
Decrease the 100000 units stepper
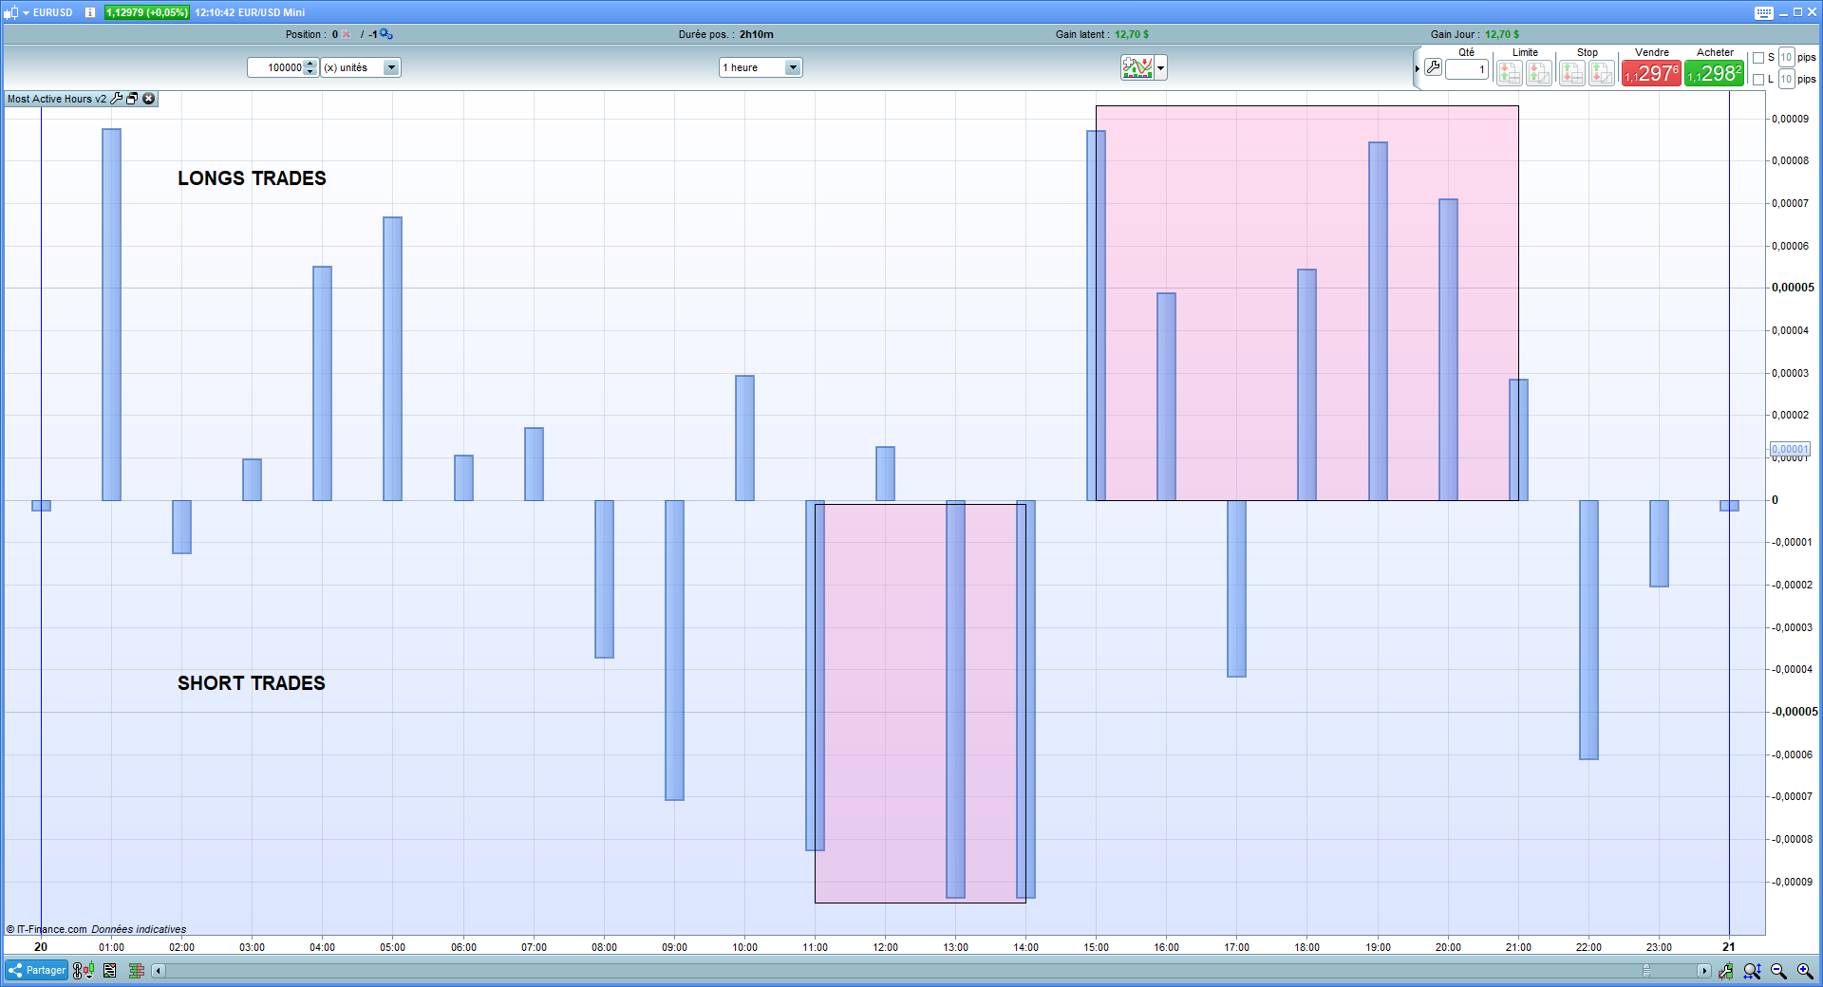pyautogui.click(x=310, y=72)
